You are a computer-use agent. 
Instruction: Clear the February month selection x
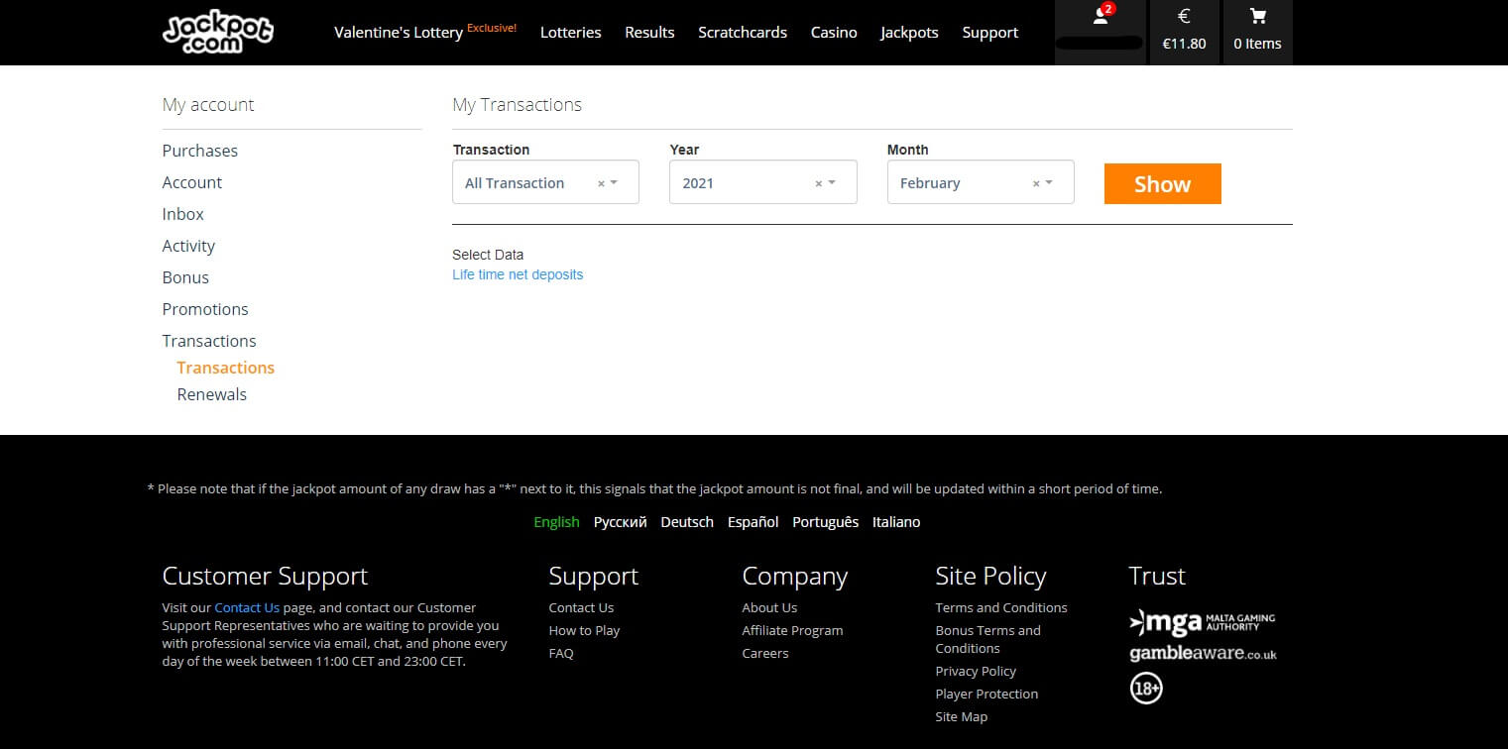(x=1036, y=183)
